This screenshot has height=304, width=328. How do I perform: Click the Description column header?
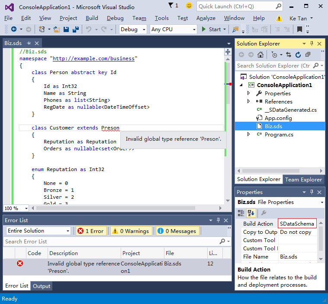coord(84,253)
